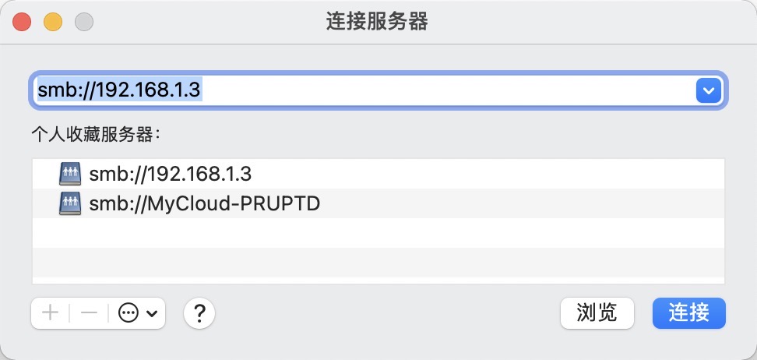Minimize the window with the yellow button
The height and width of the screenshot is (360, 757).
pos(53,22)
